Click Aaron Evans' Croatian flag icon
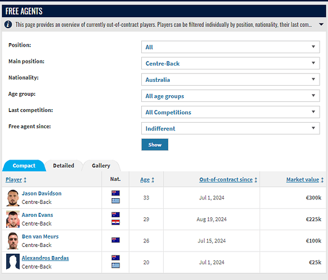Image resolution: width=328 pixels, height=280 pixels. point(116,222)
